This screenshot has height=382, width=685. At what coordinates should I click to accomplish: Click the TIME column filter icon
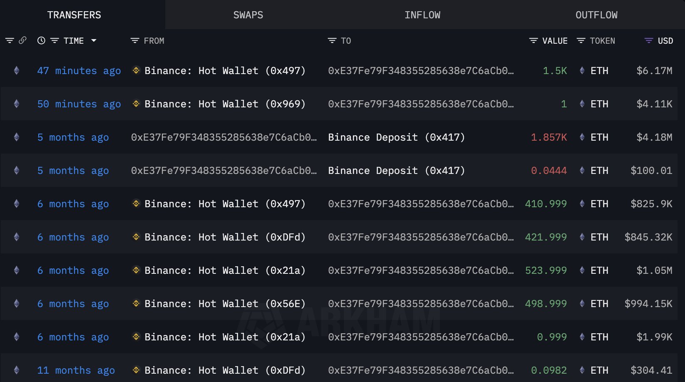(x=55, y=40)
